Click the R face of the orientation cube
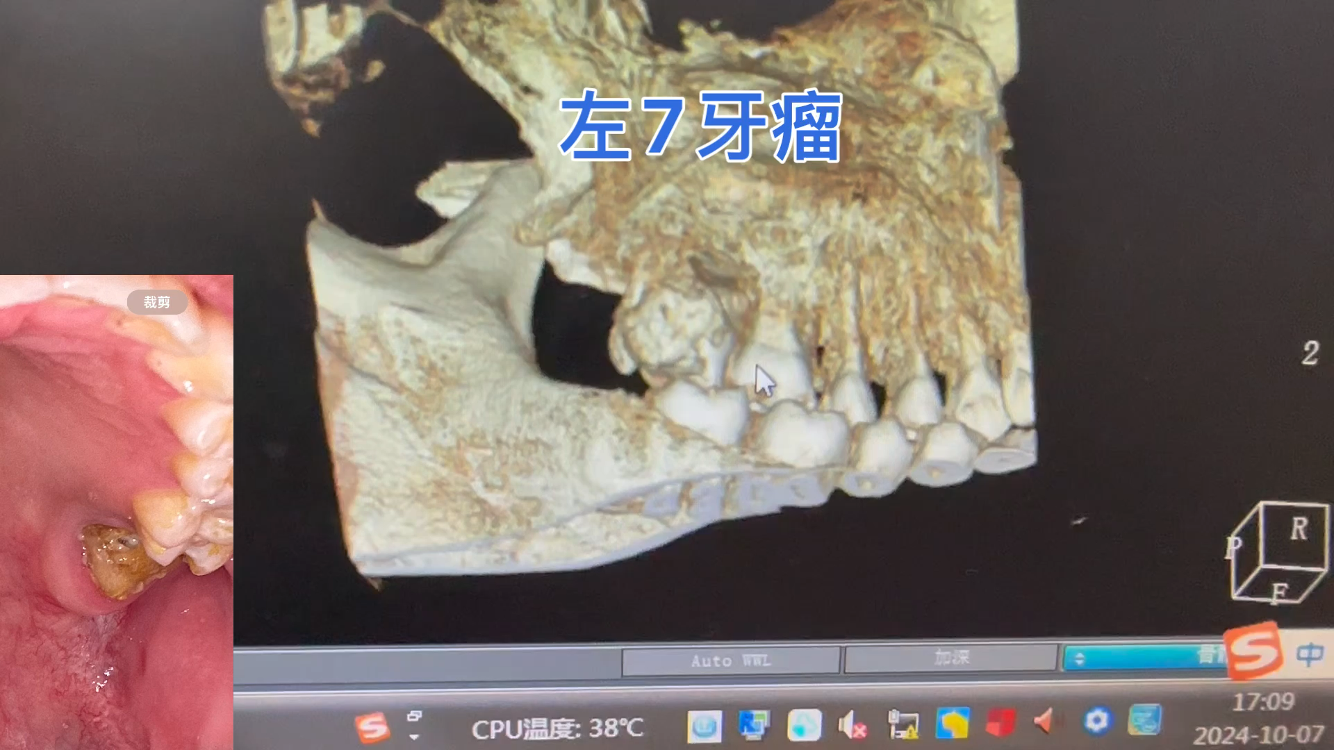Image resolution: width=1334 pixels, height=750 pixels. (x=1299, y=529)
